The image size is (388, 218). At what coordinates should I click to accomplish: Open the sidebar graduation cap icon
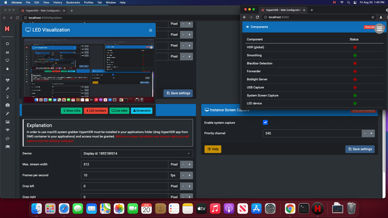(x=8, y=147)
